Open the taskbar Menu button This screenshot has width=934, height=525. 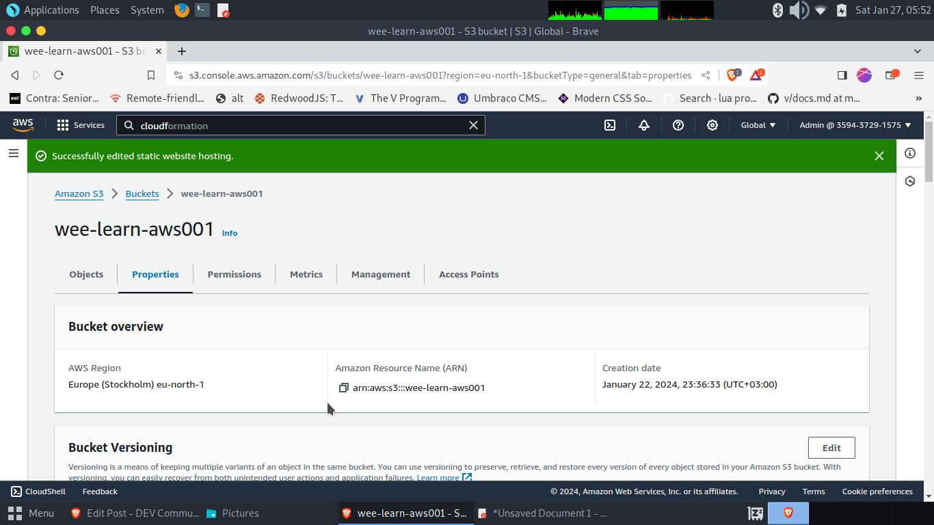pos(31,513)
